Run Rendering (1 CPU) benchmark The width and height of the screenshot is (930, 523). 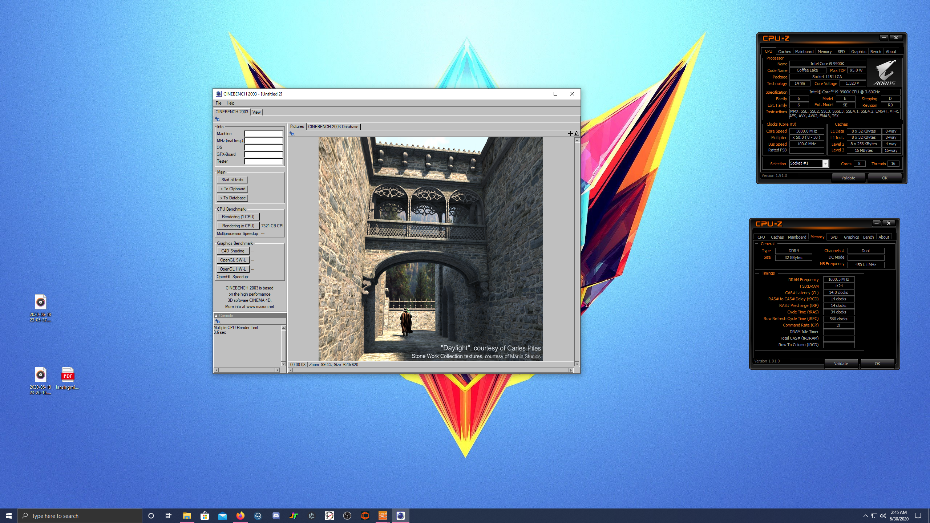click(x=238, y=217)
